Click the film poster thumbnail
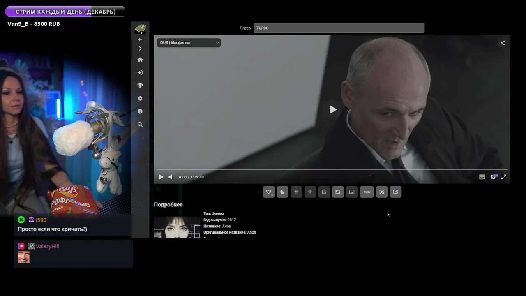 pyautogui.click(x=177, y=227)
